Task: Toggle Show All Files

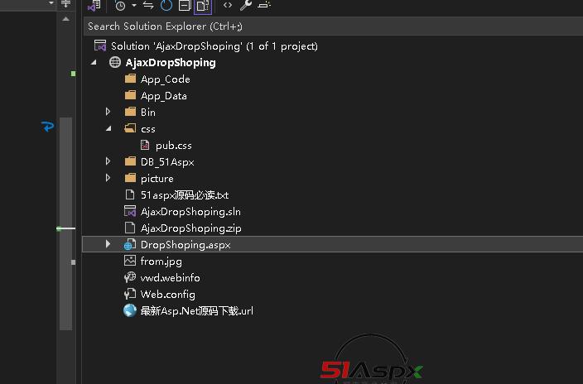Action: point(203,6)
